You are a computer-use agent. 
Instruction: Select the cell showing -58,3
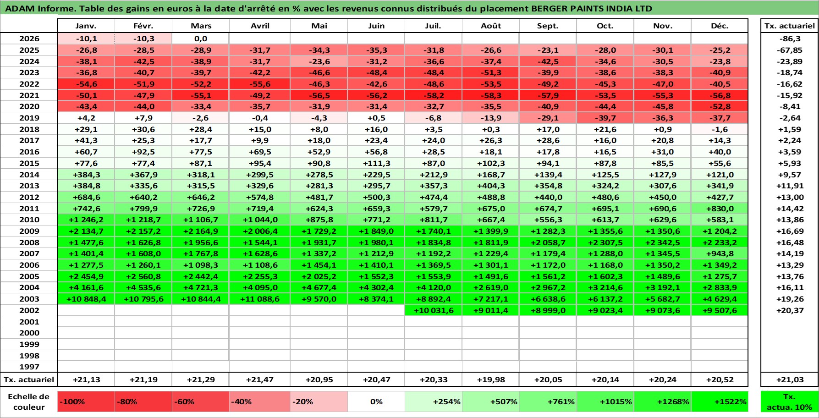coord(490,95)
